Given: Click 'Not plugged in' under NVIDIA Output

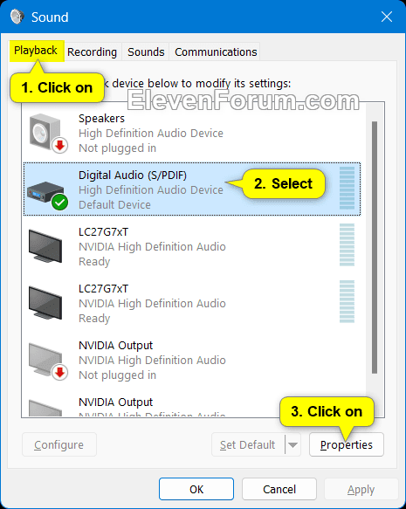Looking at the screenshot, I should [x=118, y=375].
